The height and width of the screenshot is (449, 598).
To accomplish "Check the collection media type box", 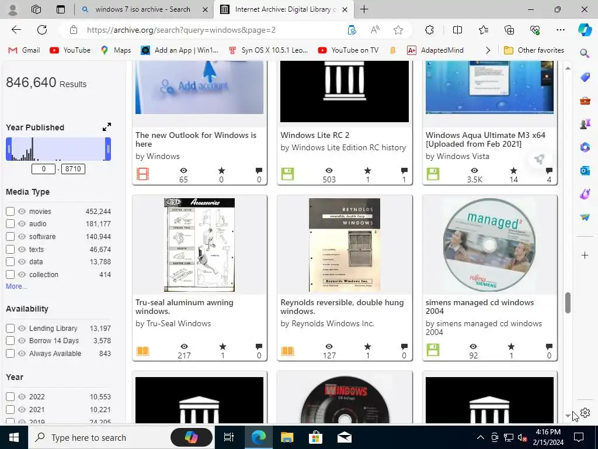I will click(x=11, y=275).
